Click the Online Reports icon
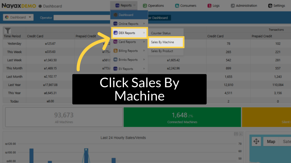 [115, 24]
